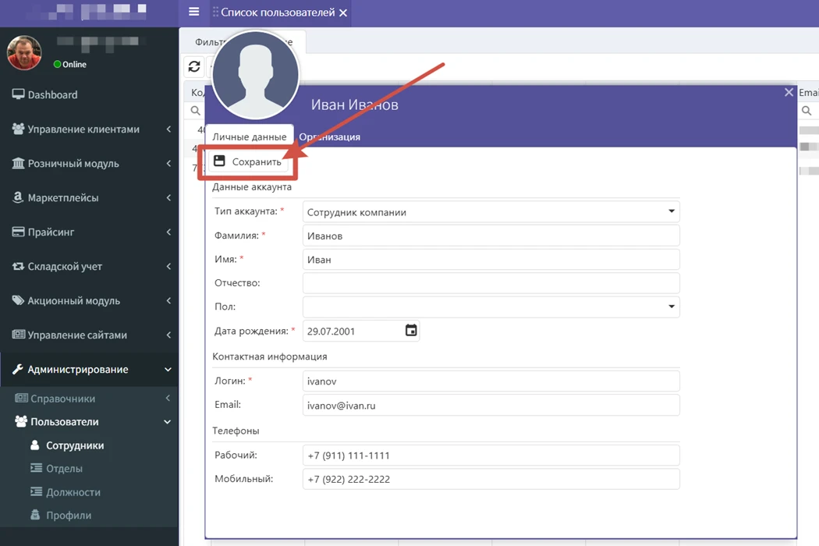Click the hamburger menu icon
This screenshot has width=819, height=546.
click(x=194, y=12)
